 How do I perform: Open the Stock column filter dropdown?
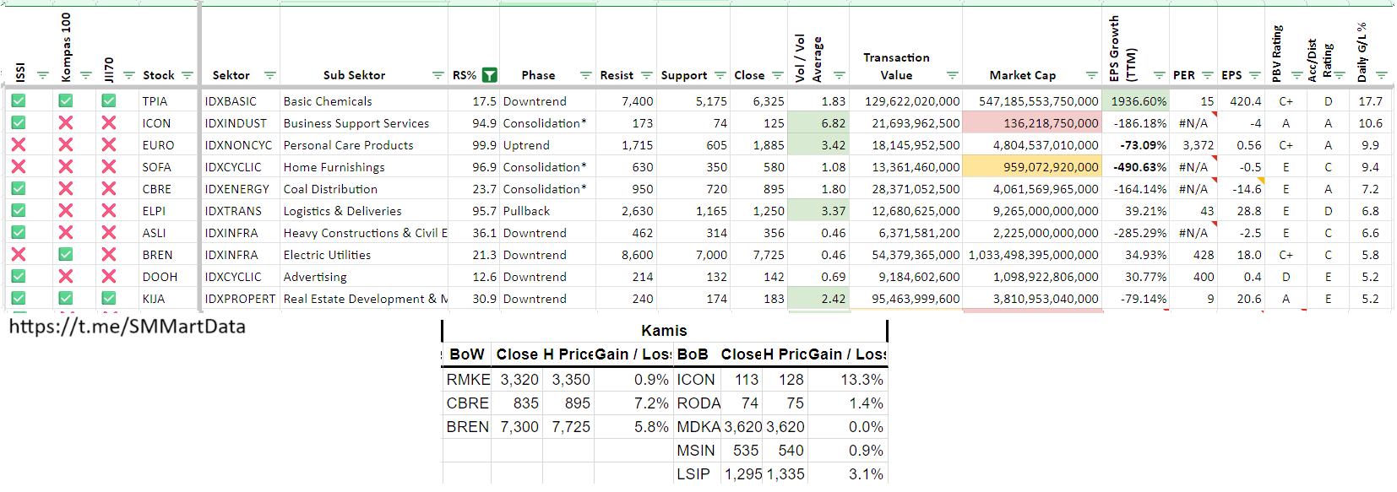click(x=187, y=76)
